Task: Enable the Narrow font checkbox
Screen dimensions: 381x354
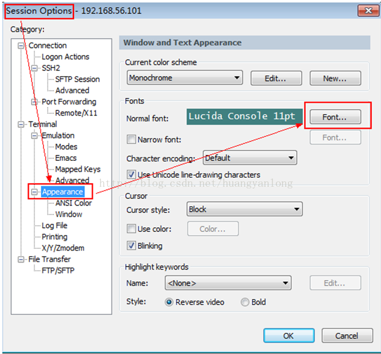Action: coord(132,140)
